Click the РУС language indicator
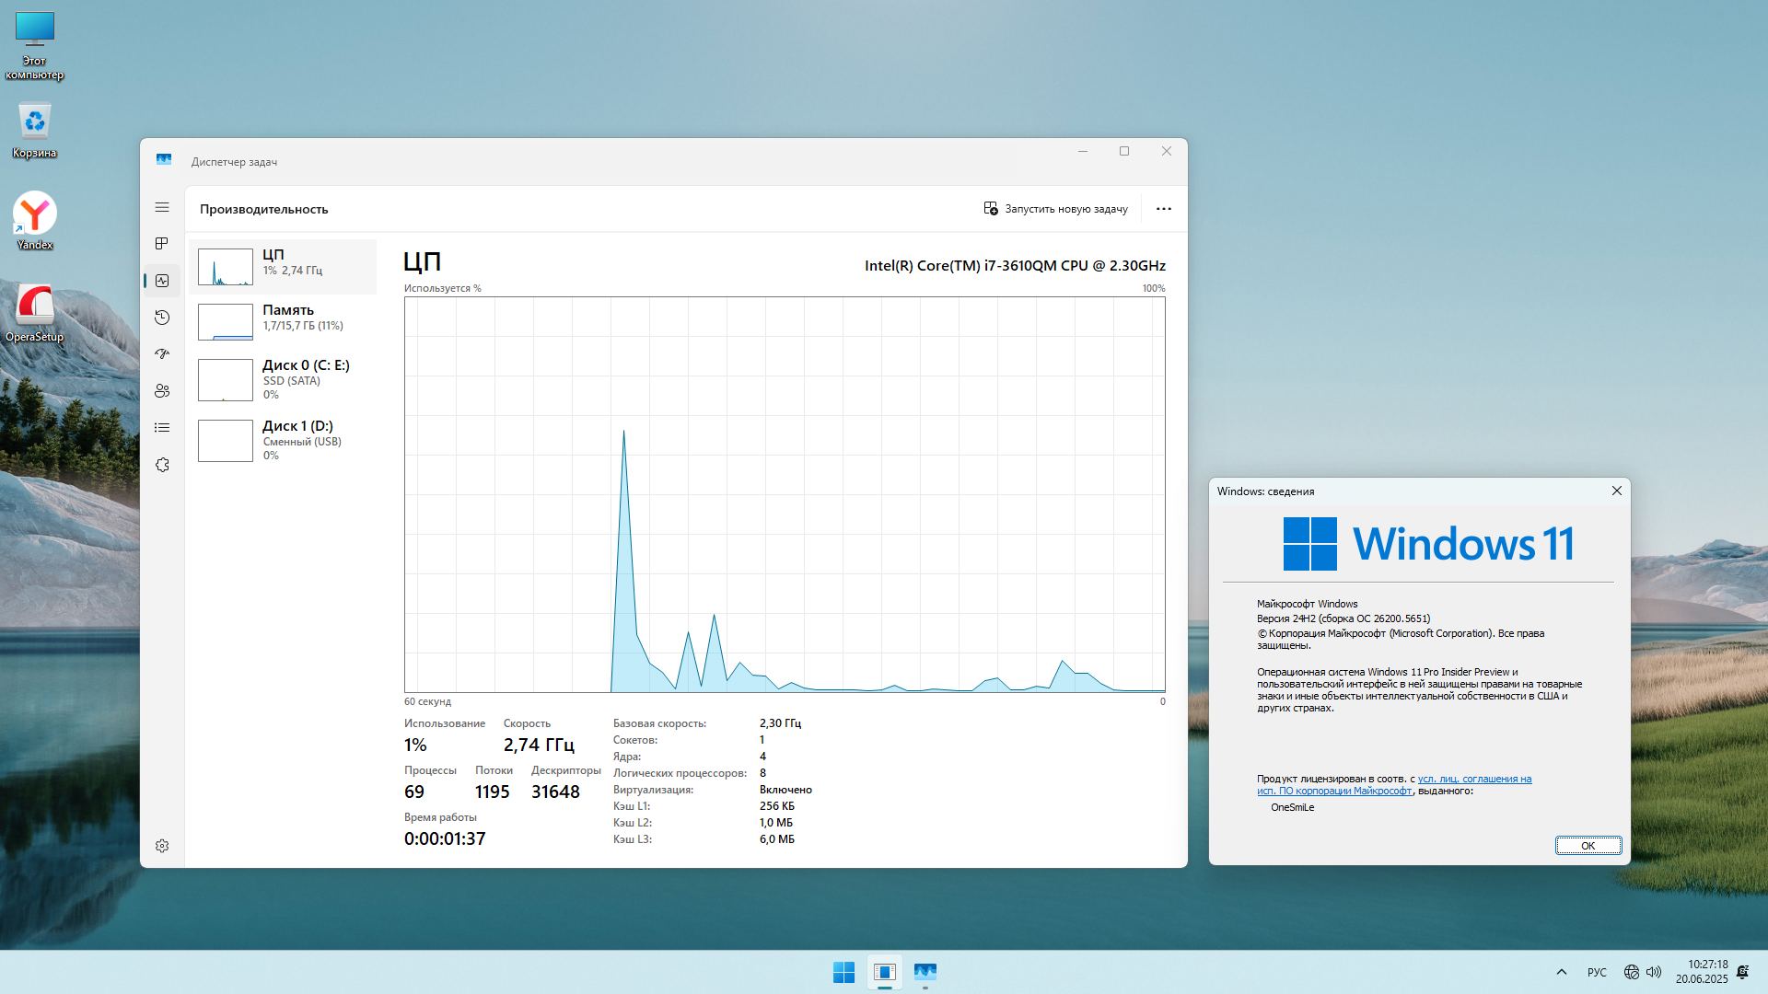The image size is (1768, 994). (x=1597, y=972)
